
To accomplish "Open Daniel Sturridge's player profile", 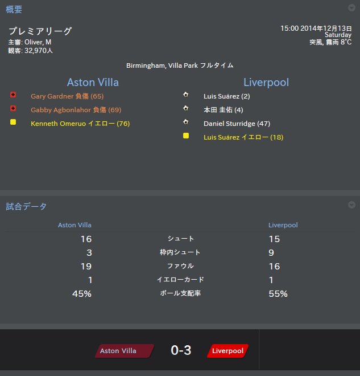I will [x=229, y=124].
